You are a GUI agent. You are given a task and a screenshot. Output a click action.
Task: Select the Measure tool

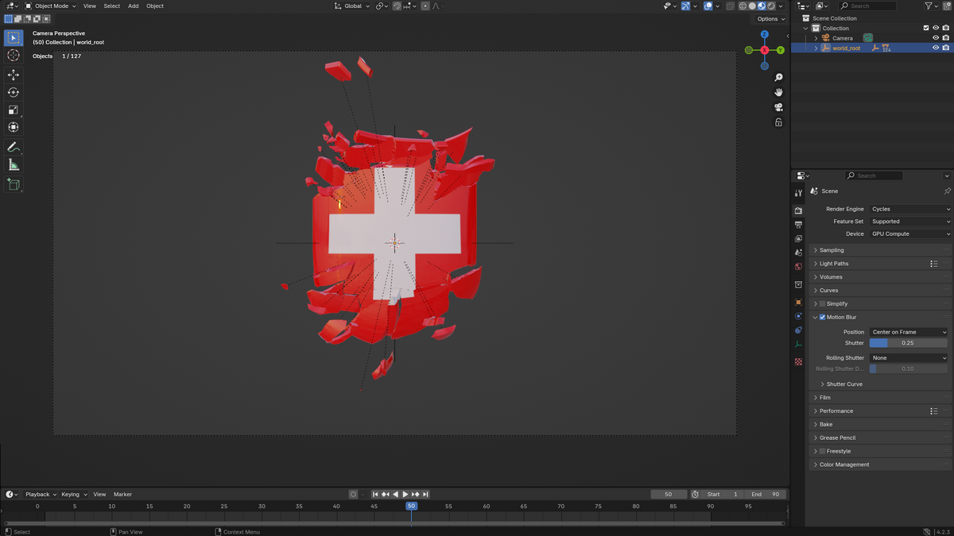click(14, 164)
